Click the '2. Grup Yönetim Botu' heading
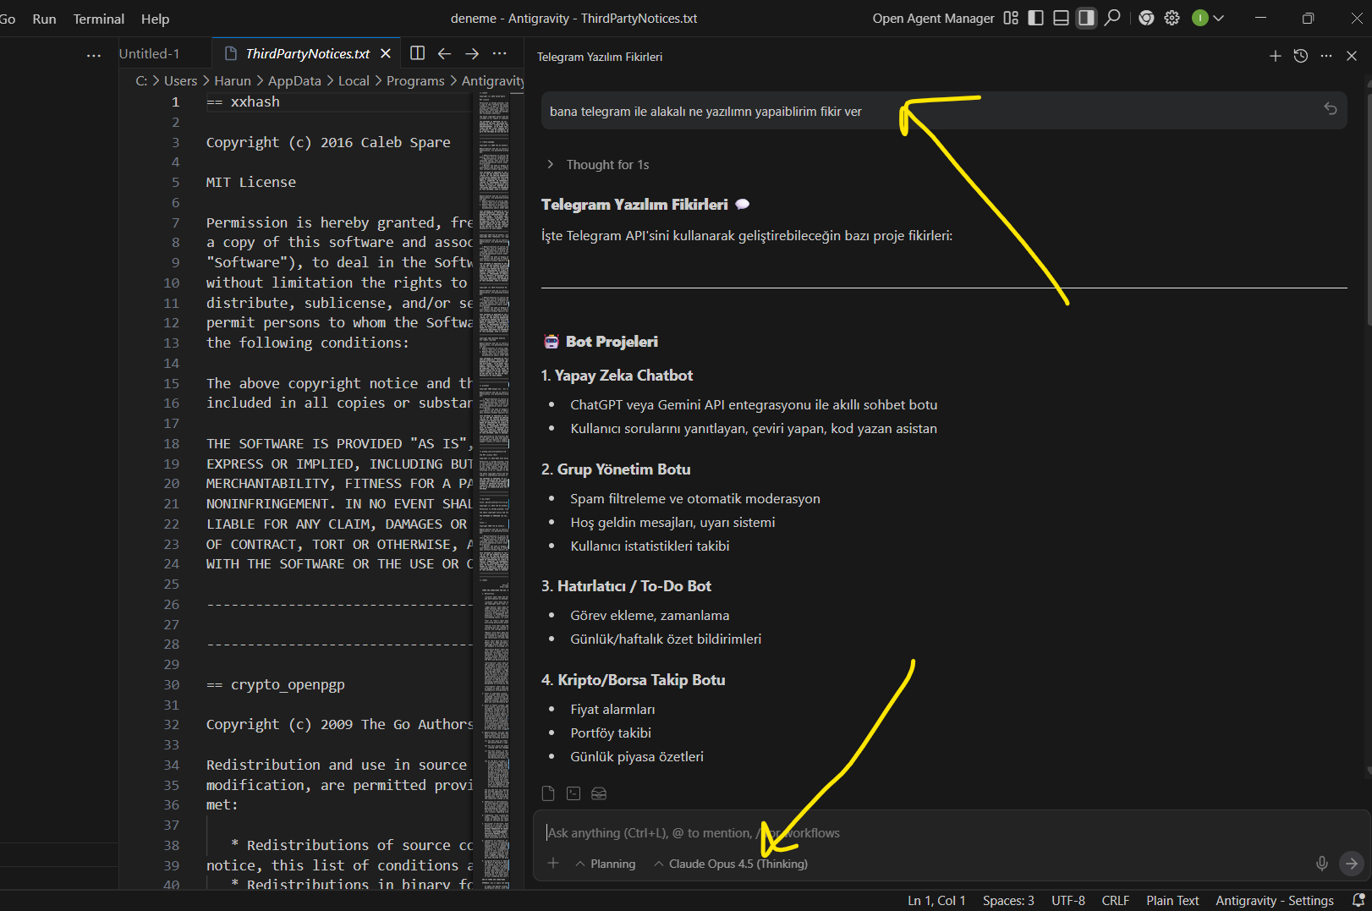The image size is (1372, 911). point(616,469)
